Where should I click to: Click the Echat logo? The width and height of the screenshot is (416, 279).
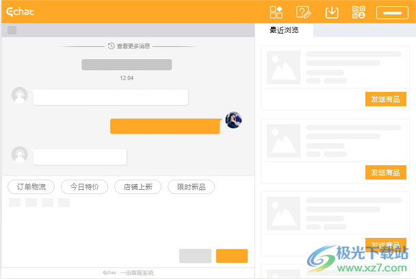[20, 12]
